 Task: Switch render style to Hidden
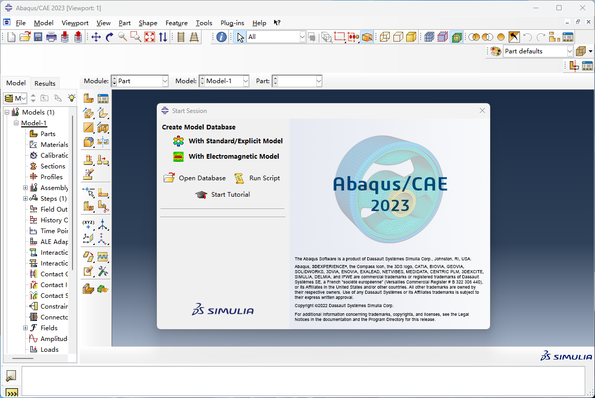[398, 37]
